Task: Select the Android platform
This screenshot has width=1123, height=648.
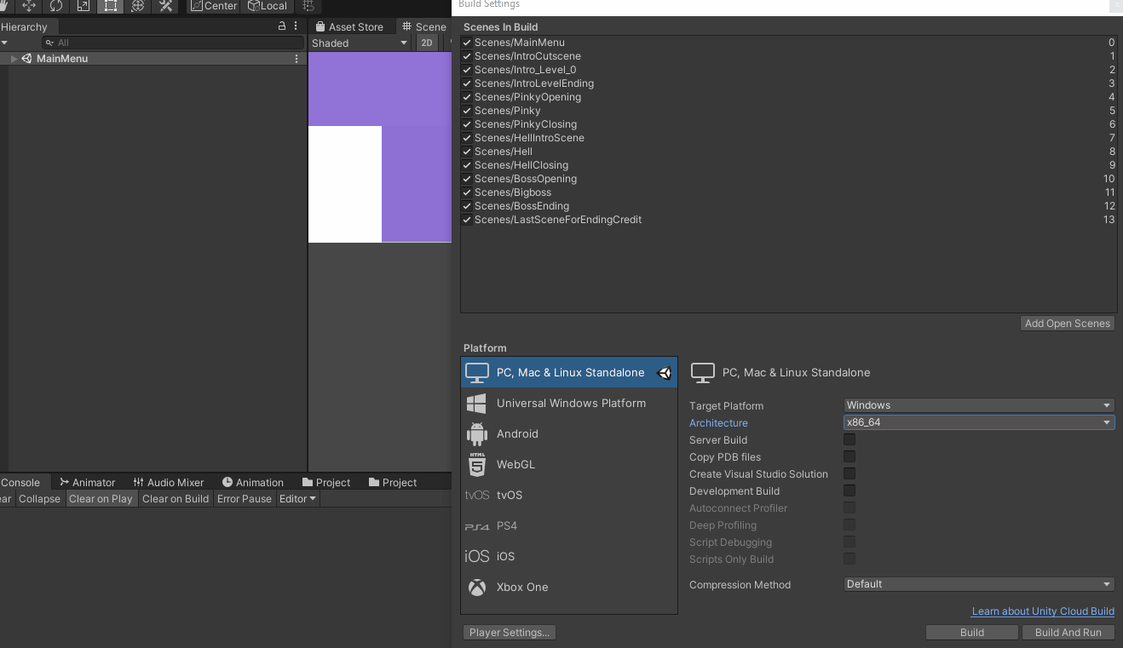Action: pos(569,434)
